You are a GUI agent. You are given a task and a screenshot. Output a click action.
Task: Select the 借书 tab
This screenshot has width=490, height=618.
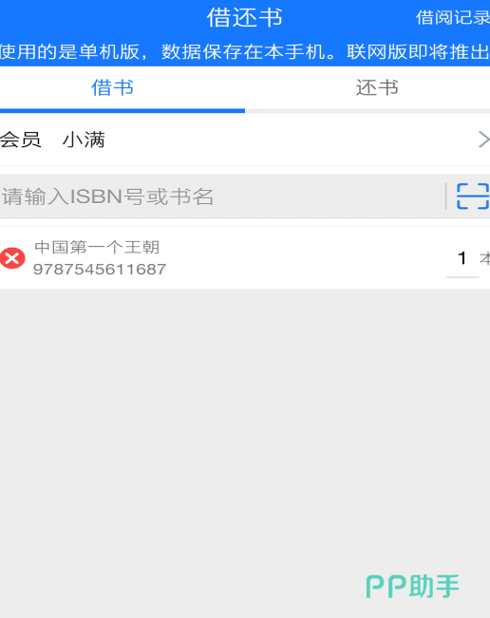[x=112, y=87]
